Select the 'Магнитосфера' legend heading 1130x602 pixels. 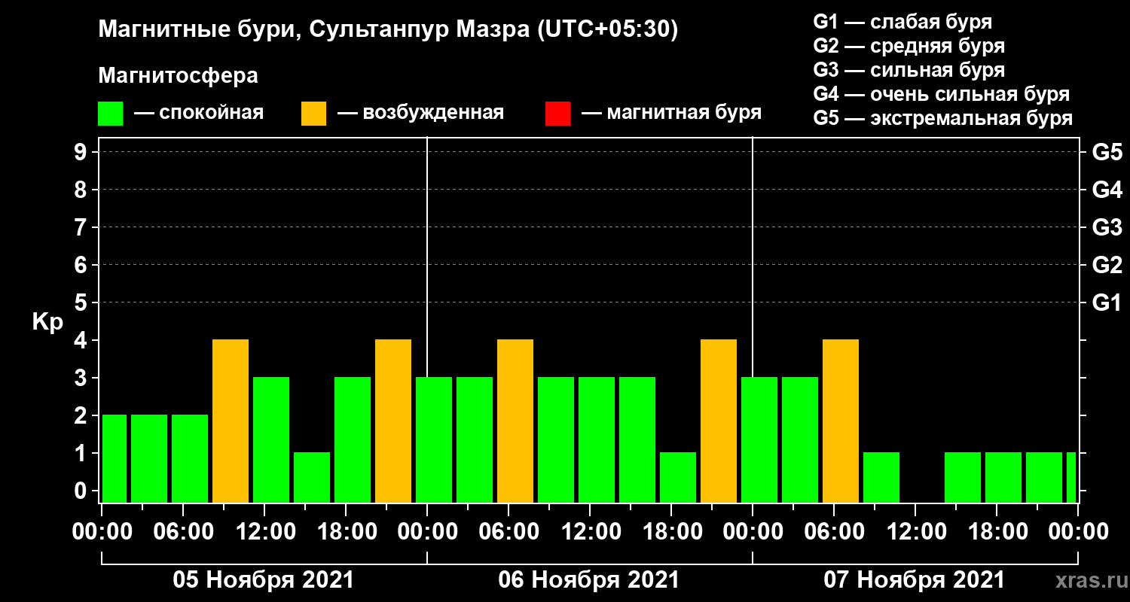tap(178, 76)
